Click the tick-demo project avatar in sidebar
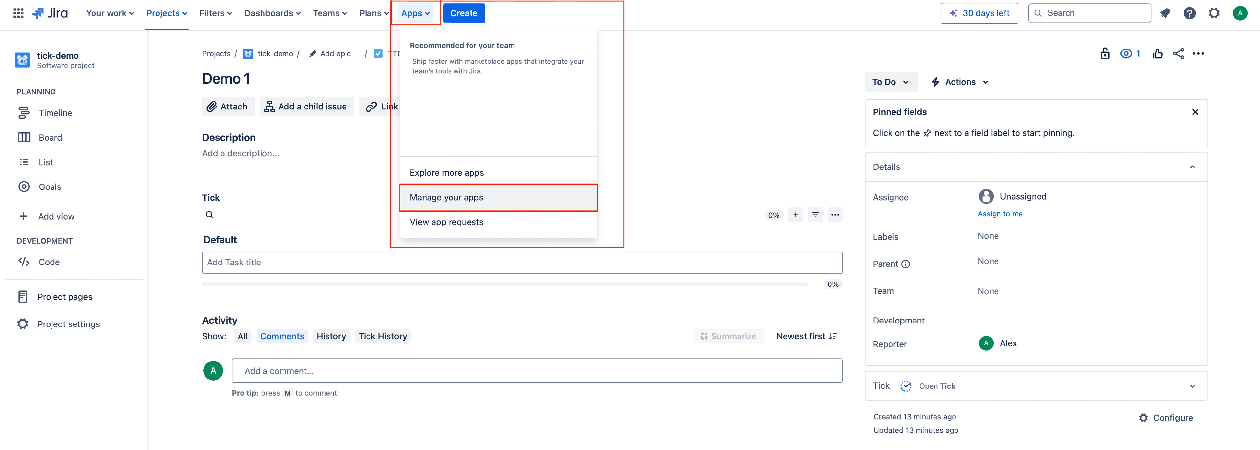The height and width of the screenshot is (450, 1260). (22, 60)
